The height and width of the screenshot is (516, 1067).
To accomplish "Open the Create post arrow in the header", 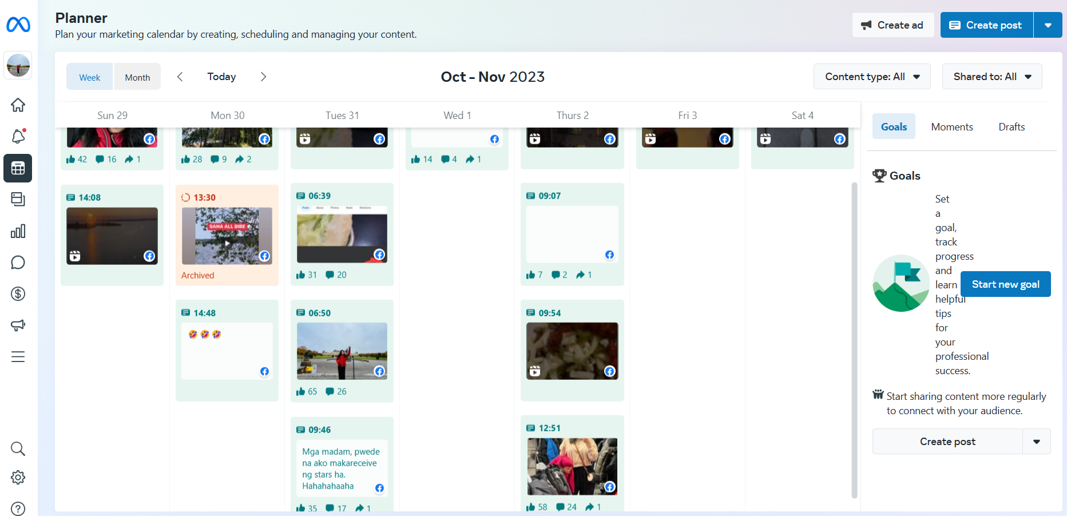I will [x=1048, y=25].
